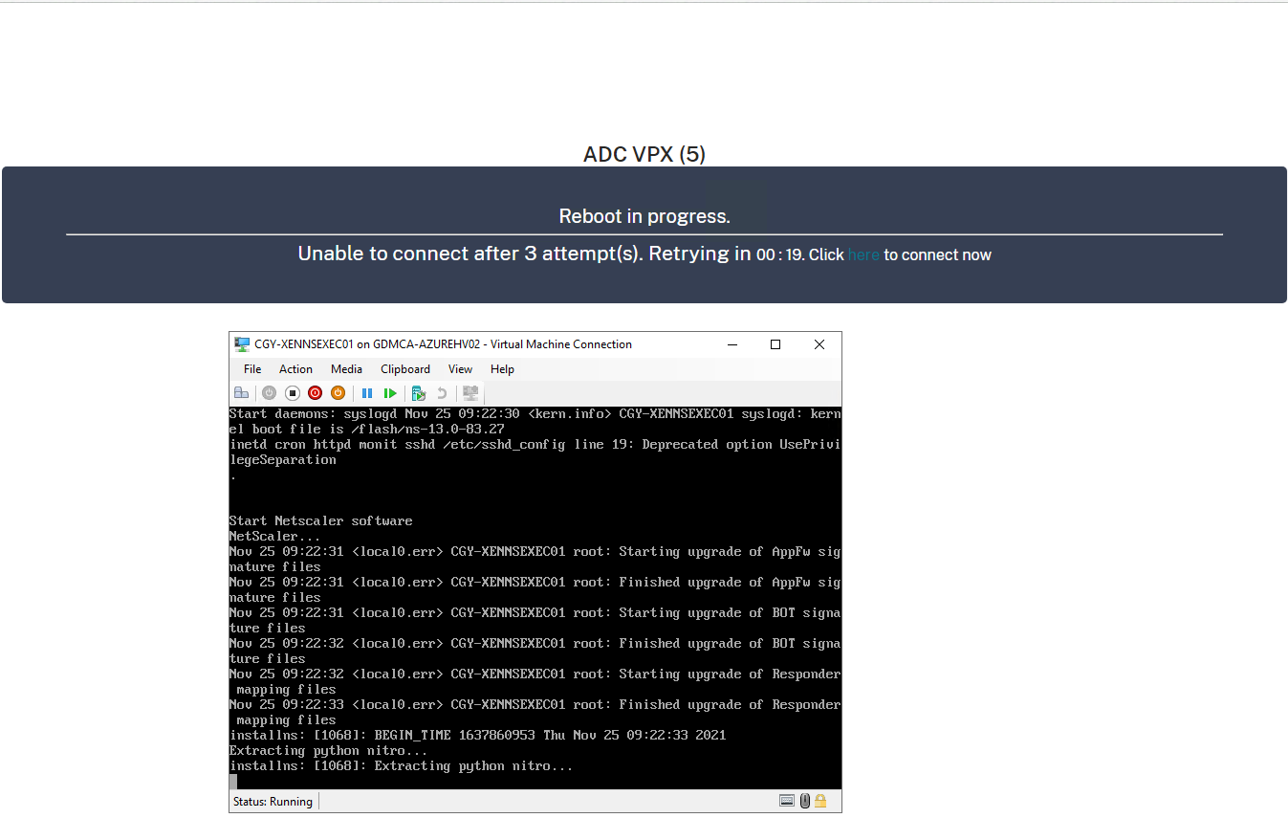Open the Media menu

(x=346, y=369)
